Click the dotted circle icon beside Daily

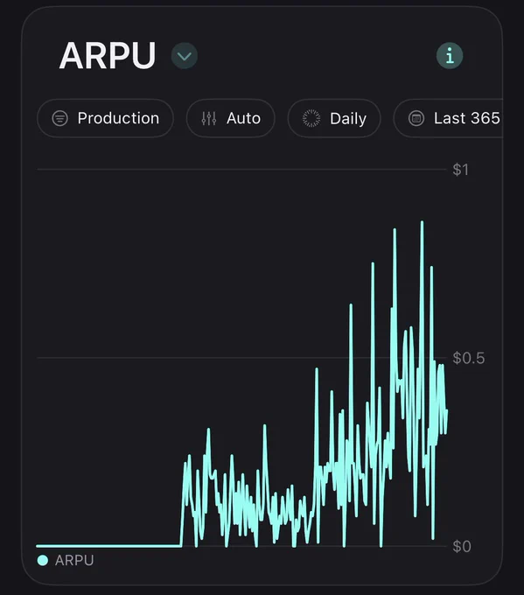[311, 118]
